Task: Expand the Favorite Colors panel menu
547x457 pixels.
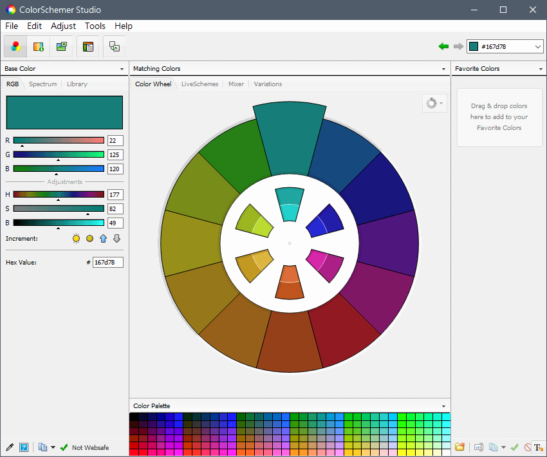Action: point(541,69)
